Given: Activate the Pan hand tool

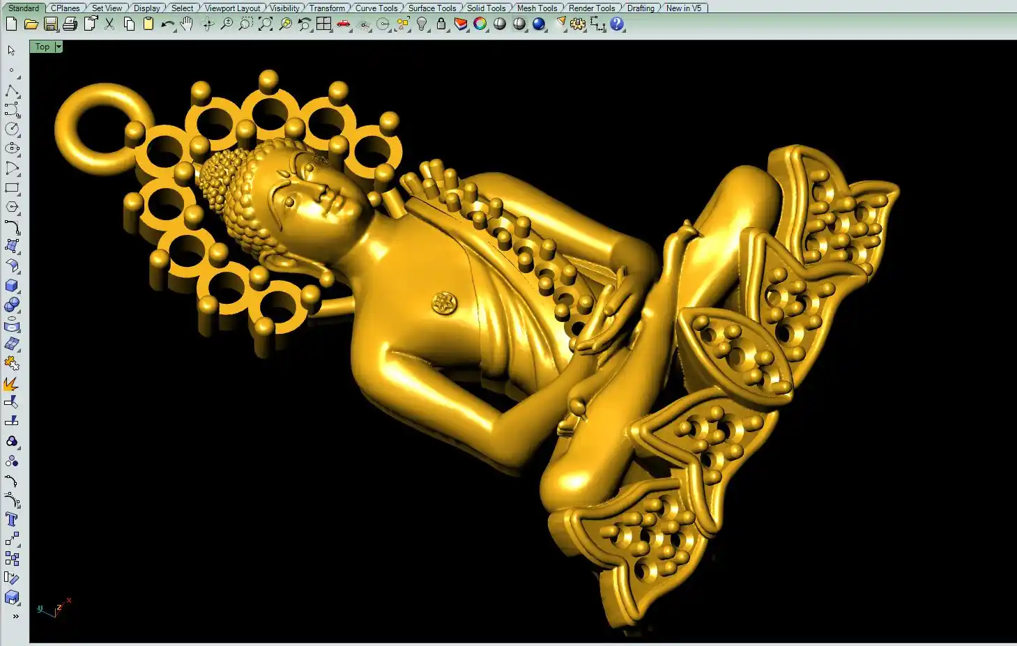Looking at the screenshot, I should click(x=186, y=24).
